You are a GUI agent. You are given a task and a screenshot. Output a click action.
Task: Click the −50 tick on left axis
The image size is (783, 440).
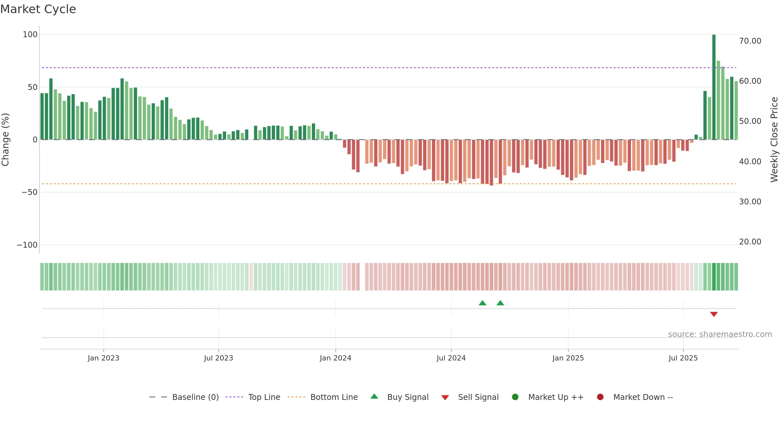[x=29, y=192]
